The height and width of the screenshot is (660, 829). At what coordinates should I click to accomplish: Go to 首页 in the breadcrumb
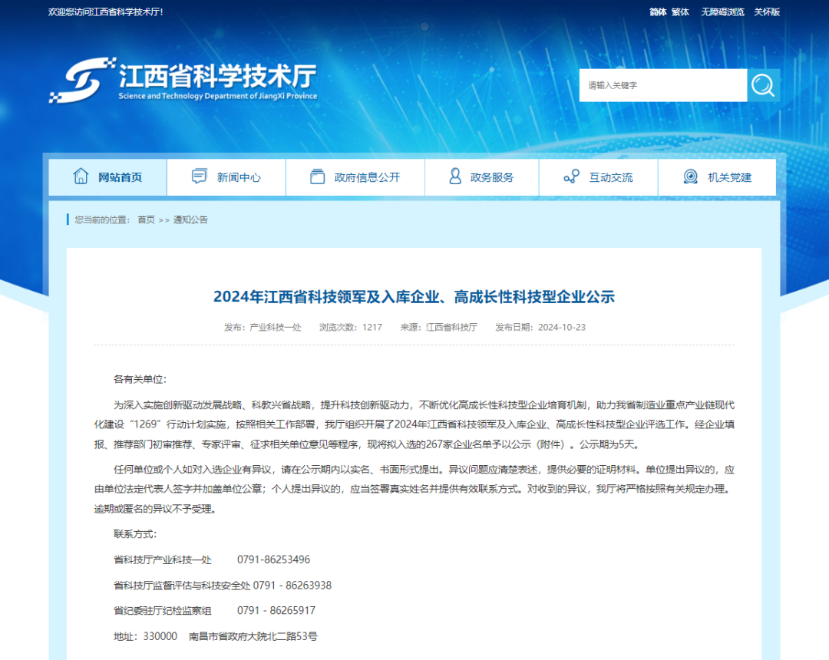(x=146, y=219)
